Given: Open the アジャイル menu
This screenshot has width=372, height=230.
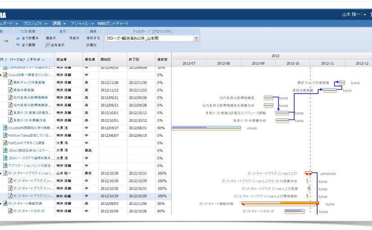Looking at the screenshot, I should tap(80, 23).
